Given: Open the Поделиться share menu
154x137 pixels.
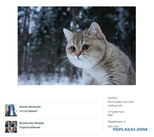Looking at the screenshot, I should pos(115,122).
